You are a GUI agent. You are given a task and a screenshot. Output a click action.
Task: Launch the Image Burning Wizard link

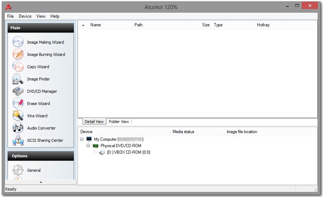point(46,54)
